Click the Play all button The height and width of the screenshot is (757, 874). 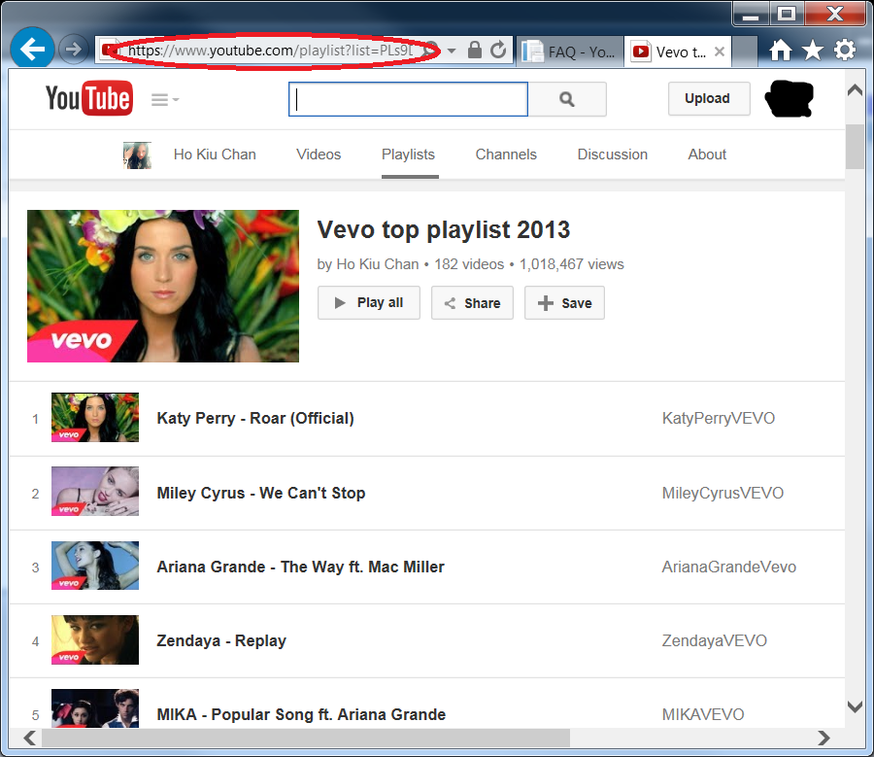click(x=368, y=303)
